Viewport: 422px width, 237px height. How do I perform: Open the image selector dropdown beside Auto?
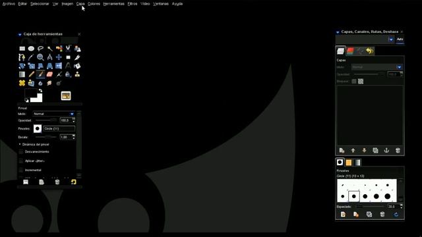point(391,39)
